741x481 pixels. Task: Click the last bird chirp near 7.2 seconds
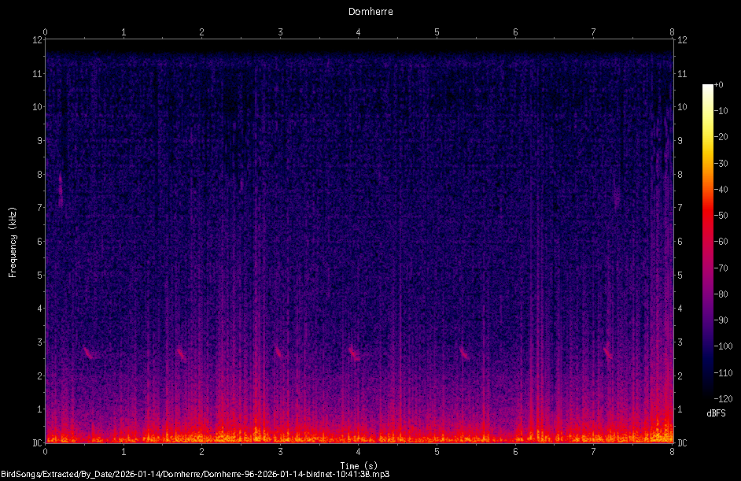[608, 353]
